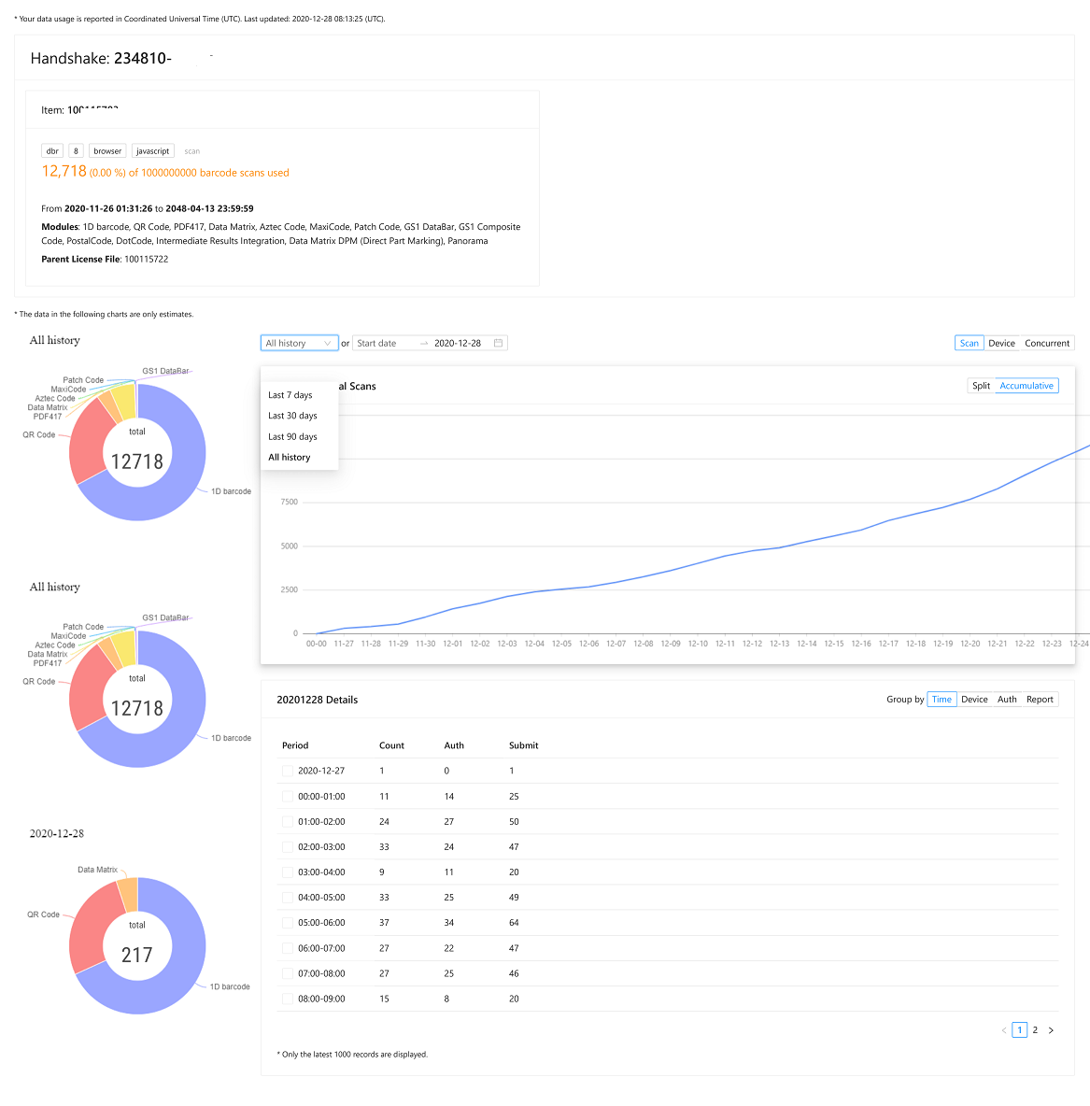
Task: Go to next page using right arrow
Action: click(x=1051, y=1030)
